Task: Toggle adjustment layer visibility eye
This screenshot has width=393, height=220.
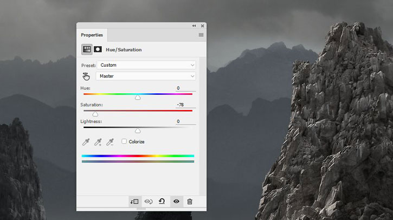Action: click(176, 202)
